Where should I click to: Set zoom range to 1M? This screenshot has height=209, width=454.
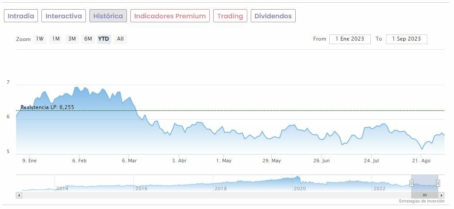pos(56,39)
